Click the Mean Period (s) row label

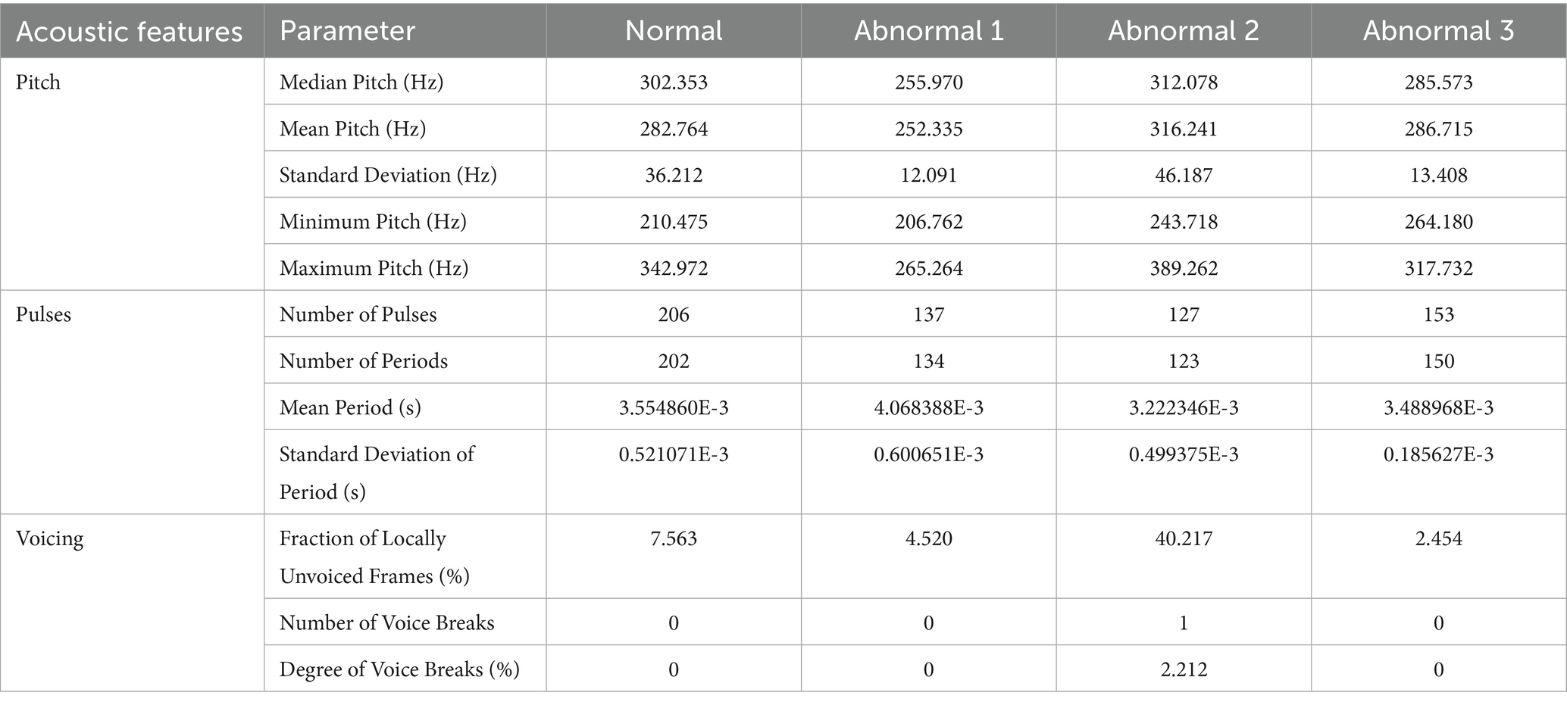pyautogui.click(x=350, y=408)
